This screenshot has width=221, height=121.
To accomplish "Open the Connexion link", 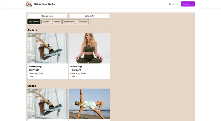I will tap(173, 4).
